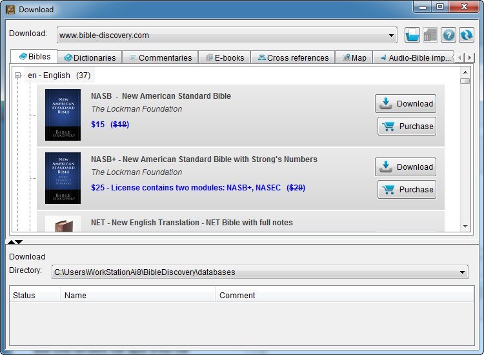Image resolution: width=484 pixels, height=355 pixels.
Task: Download NASB+ with Strong's Numbers
Action: (406, 167)
